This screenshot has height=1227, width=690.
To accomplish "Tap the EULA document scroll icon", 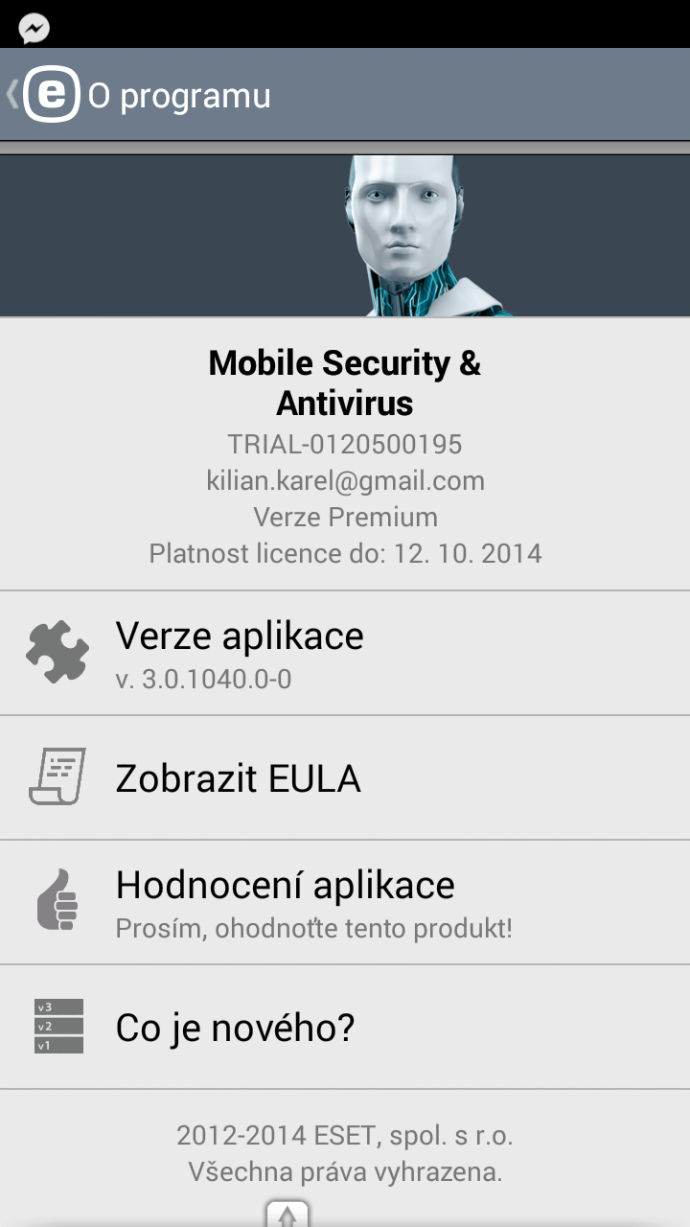I will [x=57, y=776].
